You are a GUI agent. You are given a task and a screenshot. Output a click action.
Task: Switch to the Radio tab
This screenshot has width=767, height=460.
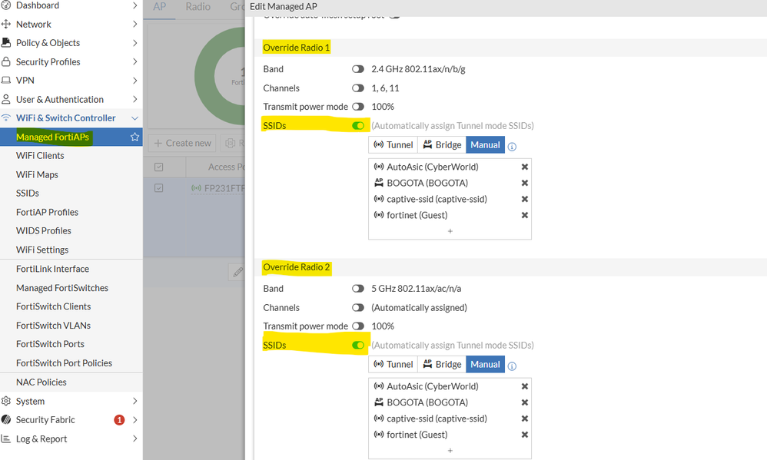198,7
